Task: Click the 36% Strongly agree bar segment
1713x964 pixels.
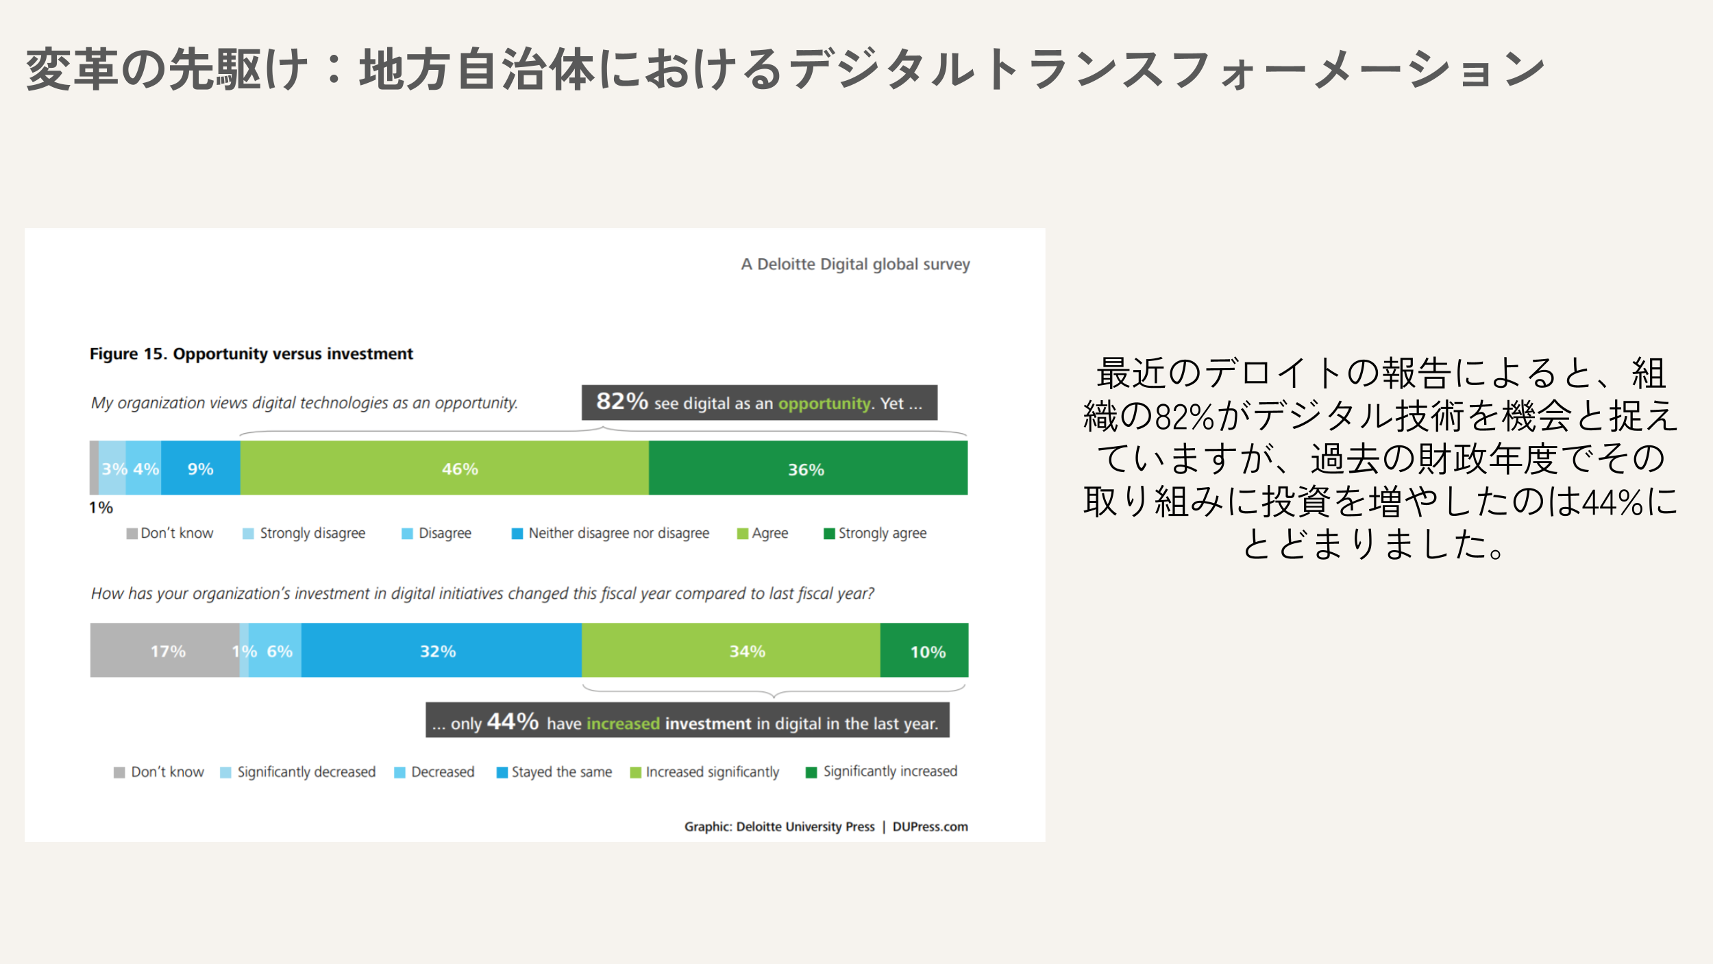Action: [x=808, y=468]
